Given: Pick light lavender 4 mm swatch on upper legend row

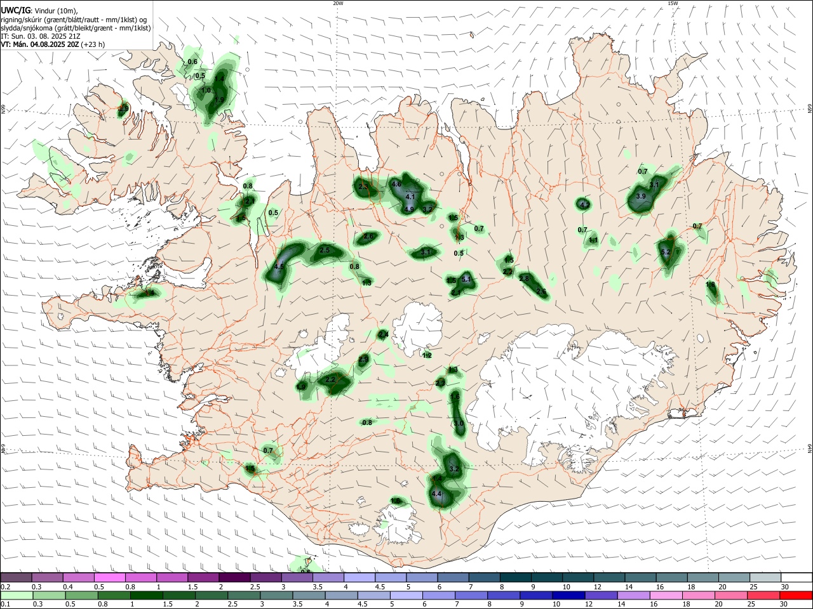Looking at the screenshot, I should click(358, 577).
